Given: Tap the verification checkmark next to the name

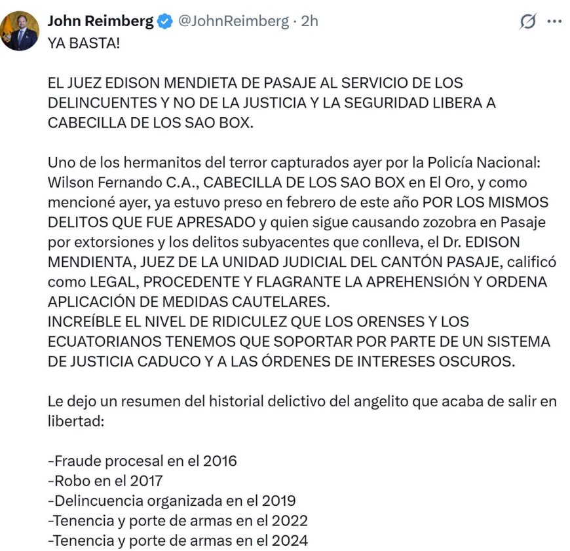Looking at the screenshot, I should pyautogui.click(x=164, y=20).
